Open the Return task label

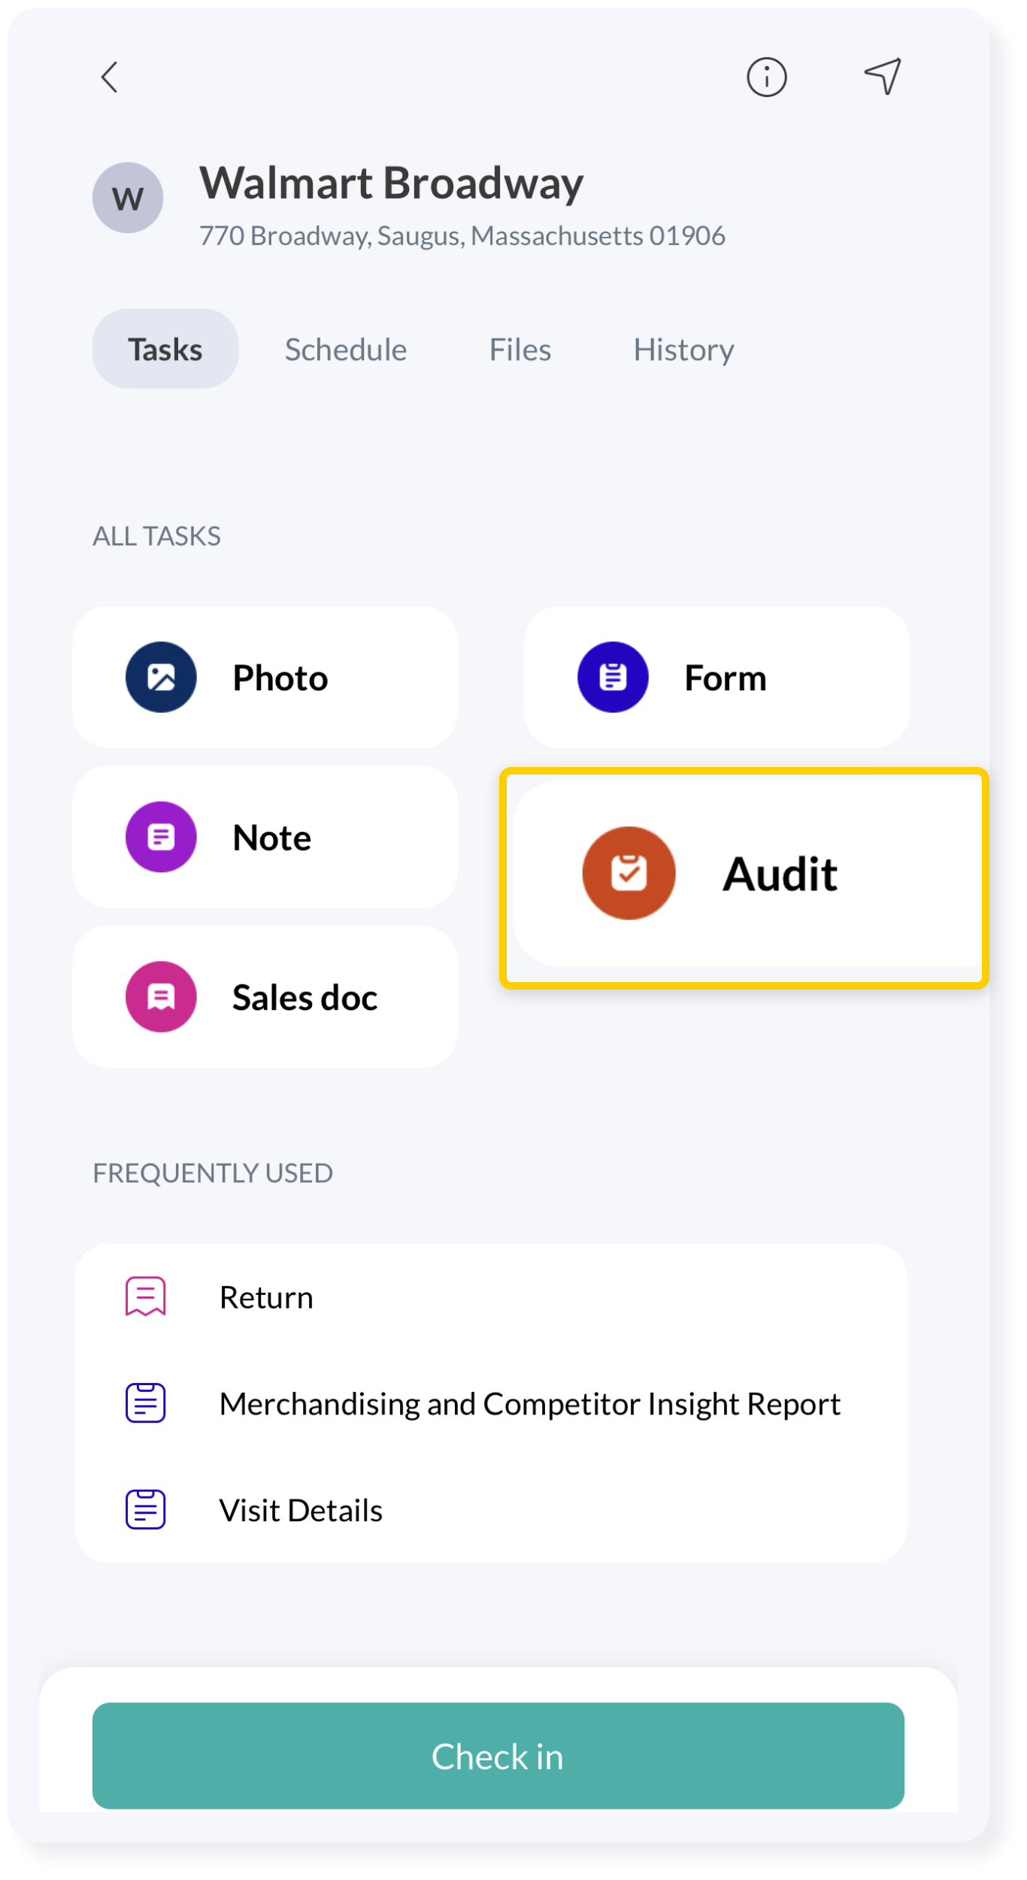(x=266, y=1297)
